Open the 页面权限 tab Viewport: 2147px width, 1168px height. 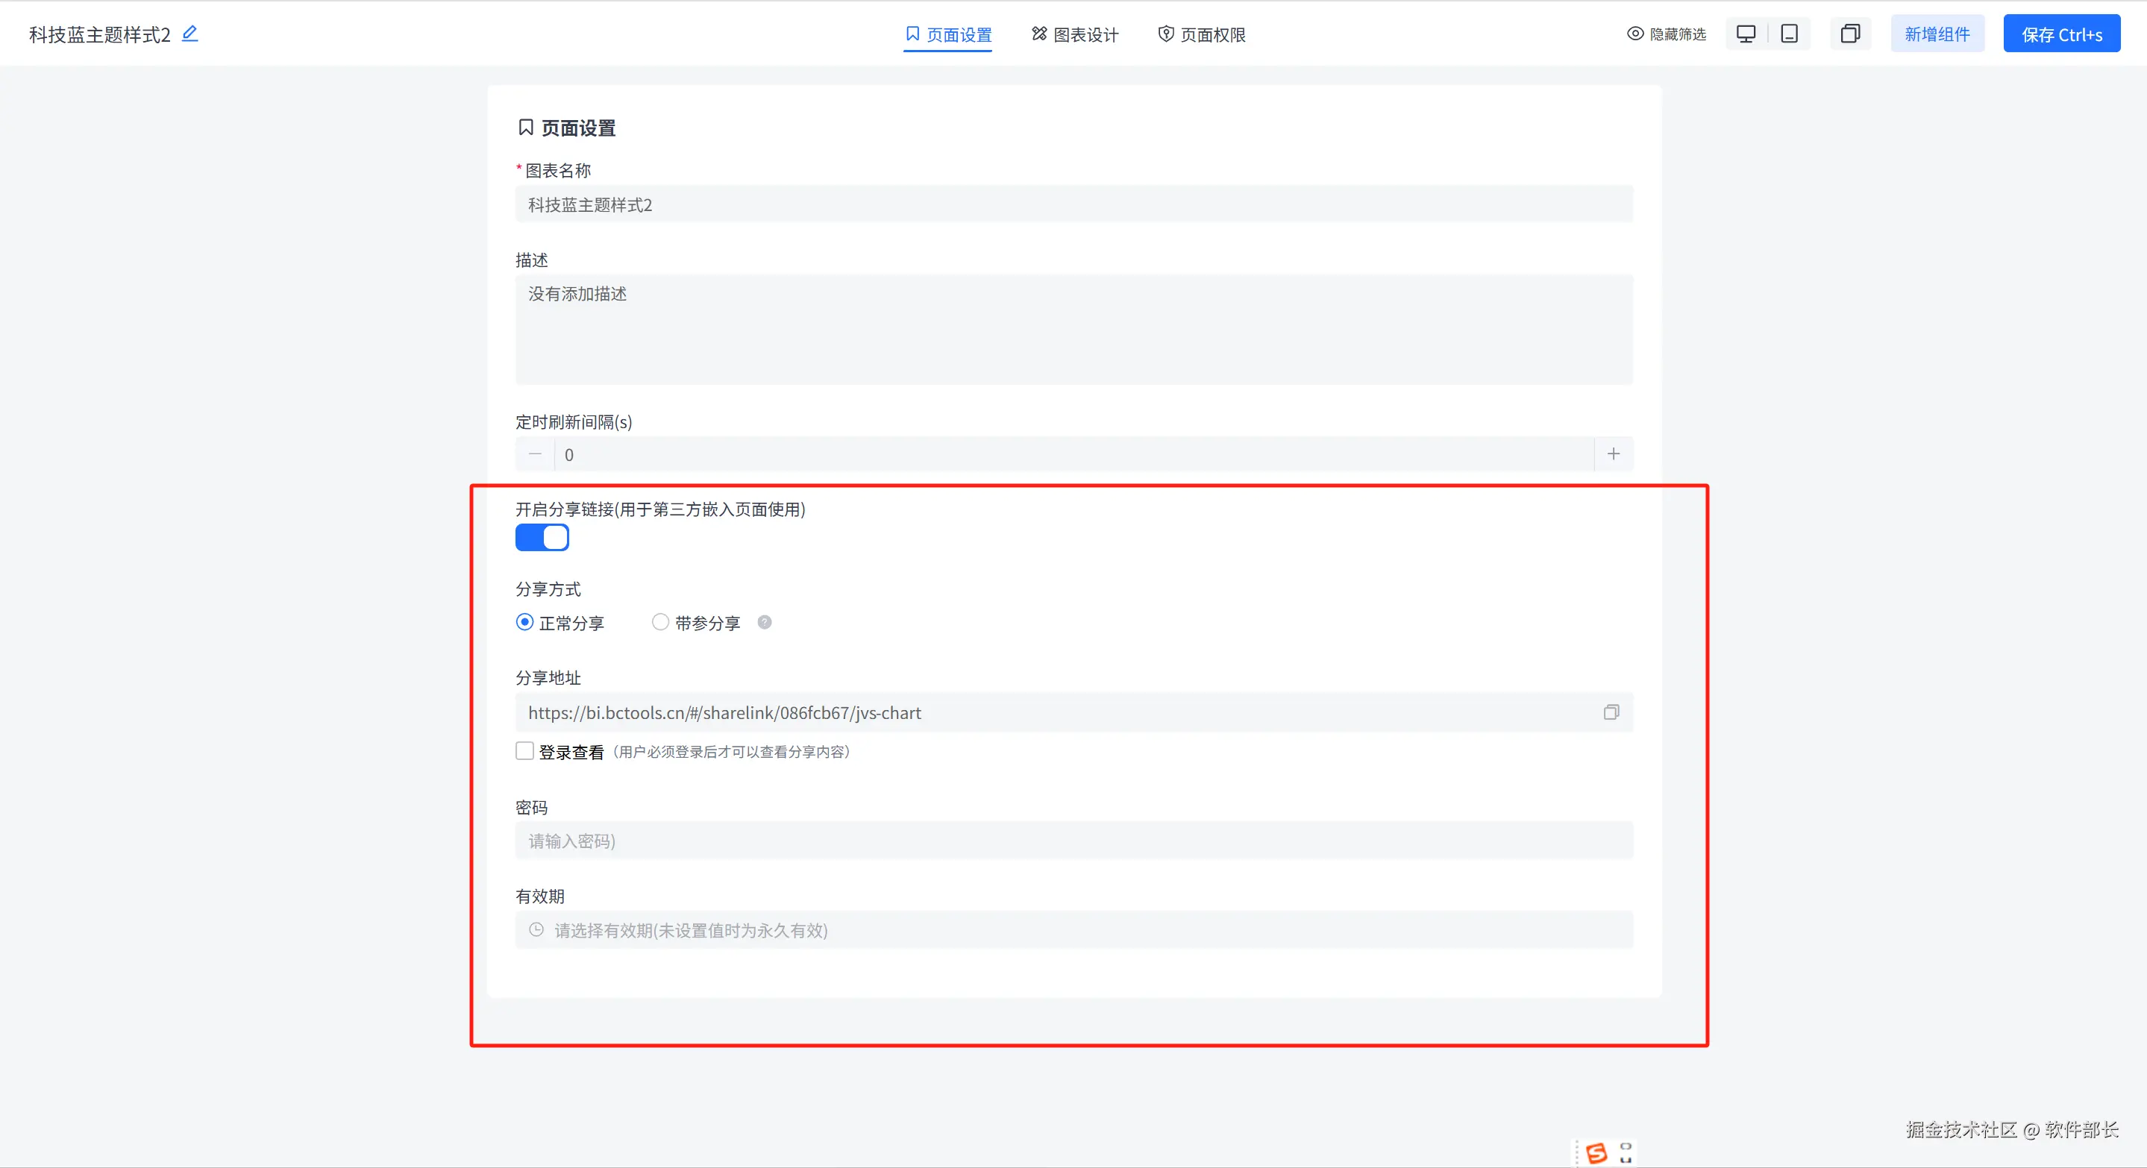pyautogui.click(x=1201, y=34)
